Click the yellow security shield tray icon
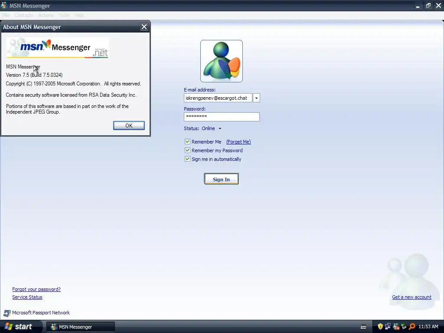 pyautogui.click(x=380, y=326)
